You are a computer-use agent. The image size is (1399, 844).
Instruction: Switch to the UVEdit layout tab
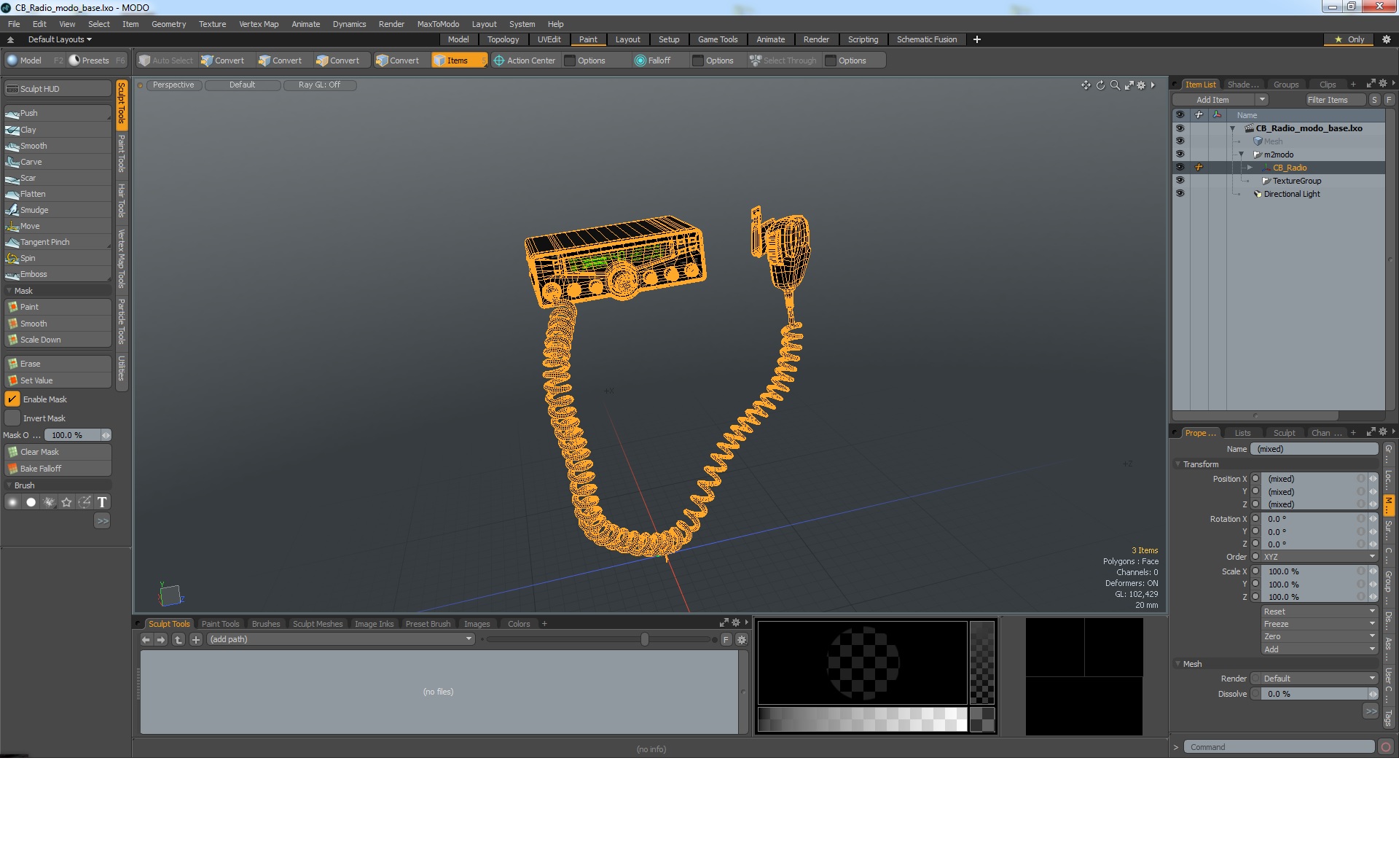pyautogui.click(x=549, y=39)
